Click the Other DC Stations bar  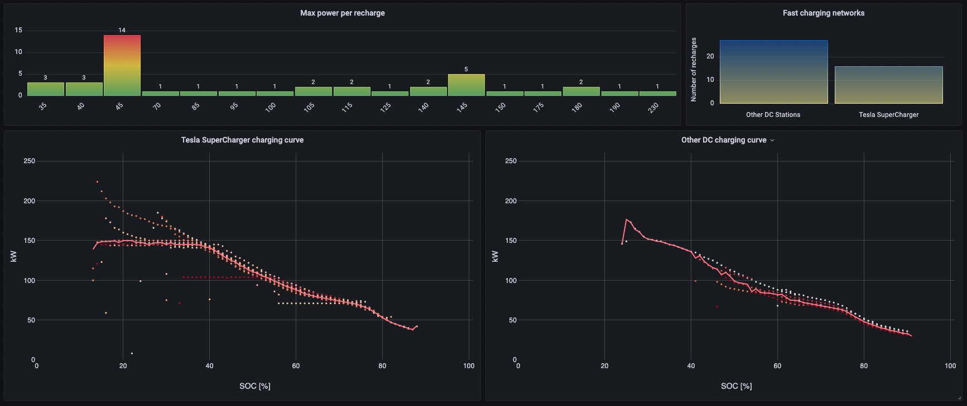pos(773,72)
